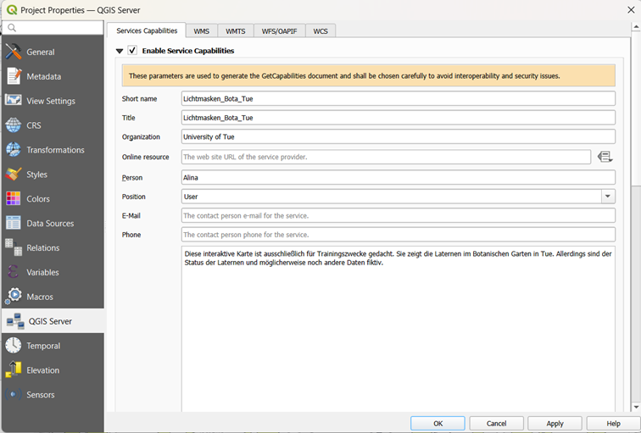Click the scrollbar down arrow on right
Image resolution: width=641 pixels, height=433 pixels.
[636, 407]
